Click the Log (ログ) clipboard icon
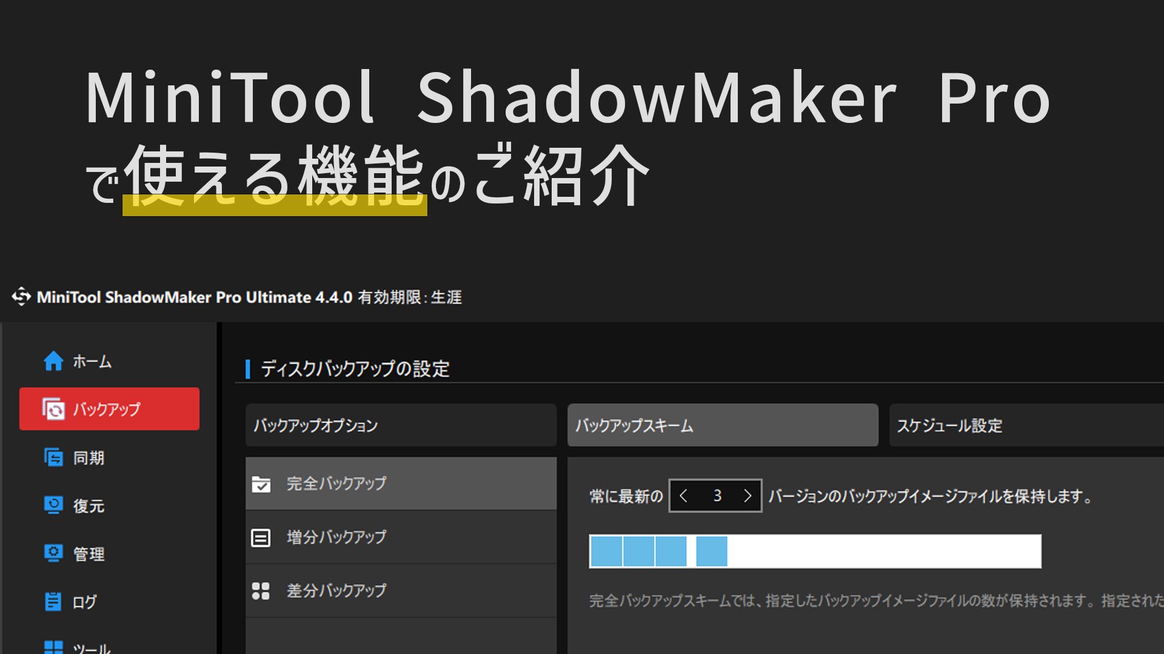This screenshot has width=1164, height=654. click(x=53, y=601)
